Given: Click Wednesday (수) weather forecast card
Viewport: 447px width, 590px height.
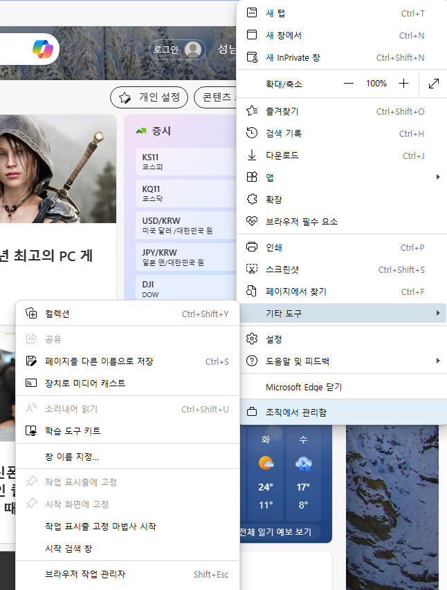Looking at the screenshot, I should point(303,473).
